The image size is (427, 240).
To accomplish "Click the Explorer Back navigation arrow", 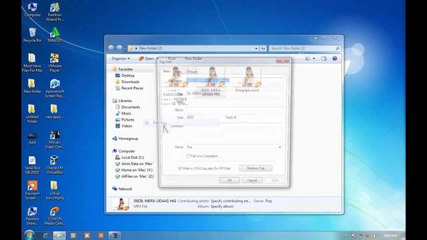I will pyautogui.click(x=111, y=48).
